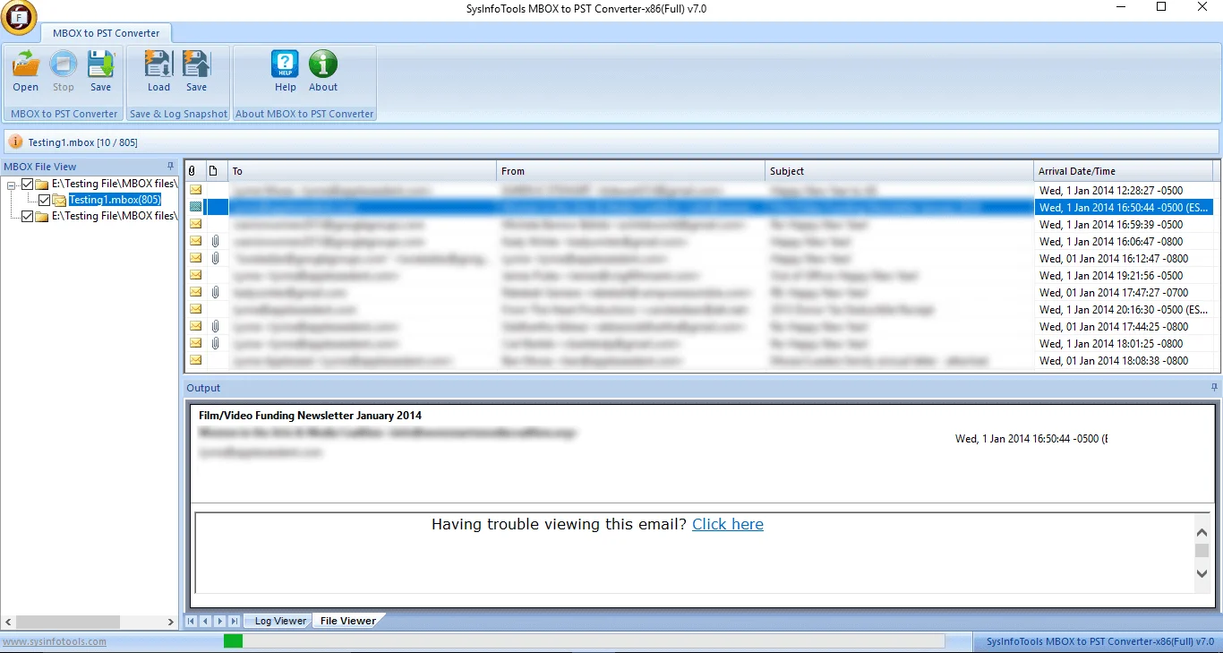Click folder icon next to Testing1.mbox(805)
Image resolution: width=1223 pixels, height=653 pixels.
tap(59, 200)
